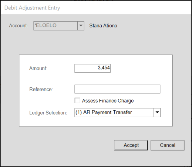
Task: Click the Debit Adjustment Entry title bar
Action: pyautogui.click(x=96, y=8)
